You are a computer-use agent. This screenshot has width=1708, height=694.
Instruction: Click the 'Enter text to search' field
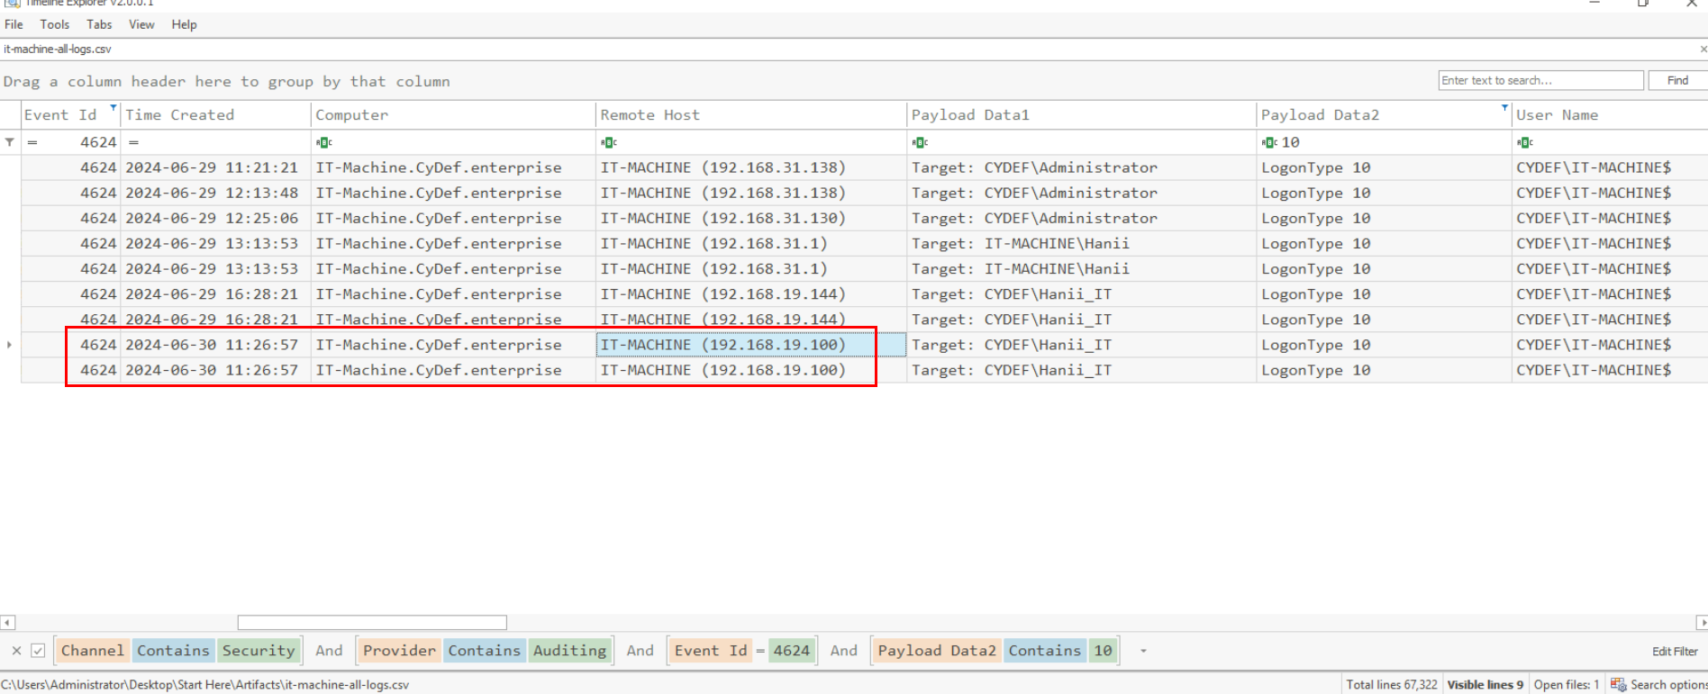(x=1540, y=80)
